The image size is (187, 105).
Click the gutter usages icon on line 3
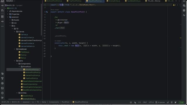pos(47,12)
